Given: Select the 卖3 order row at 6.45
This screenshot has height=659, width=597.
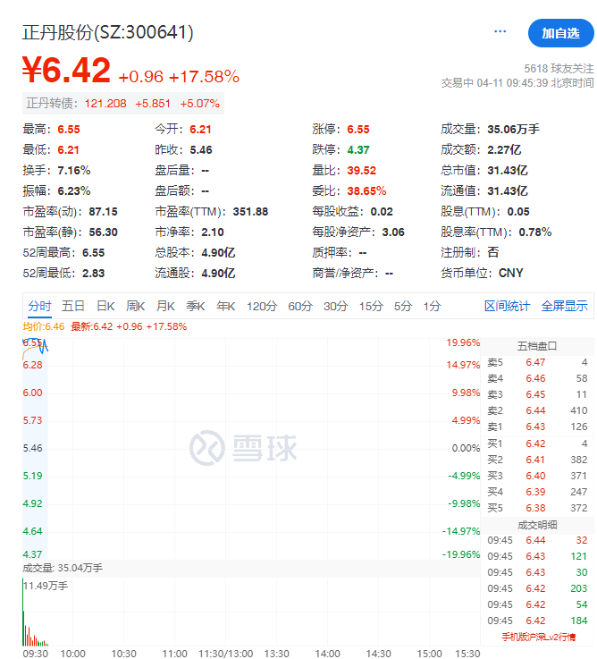Looking at the screenshot, I should point(537,394).
